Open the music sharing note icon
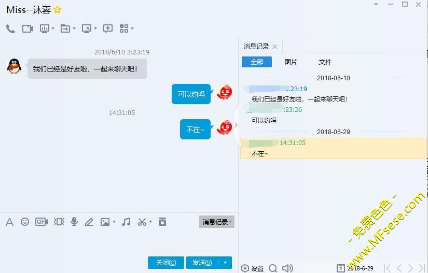 [126, 222]
